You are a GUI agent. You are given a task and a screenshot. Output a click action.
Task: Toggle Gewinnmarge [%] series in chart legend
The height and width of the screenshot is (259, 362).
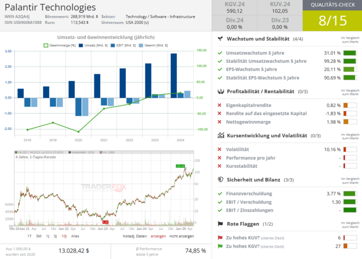click(x=60, y=46)
